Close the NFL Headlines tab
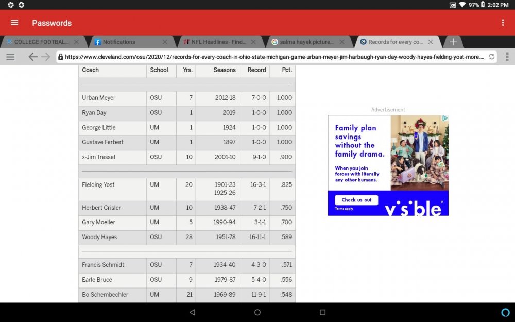This screenshot has height=322, width=515. tap(253, 42)
